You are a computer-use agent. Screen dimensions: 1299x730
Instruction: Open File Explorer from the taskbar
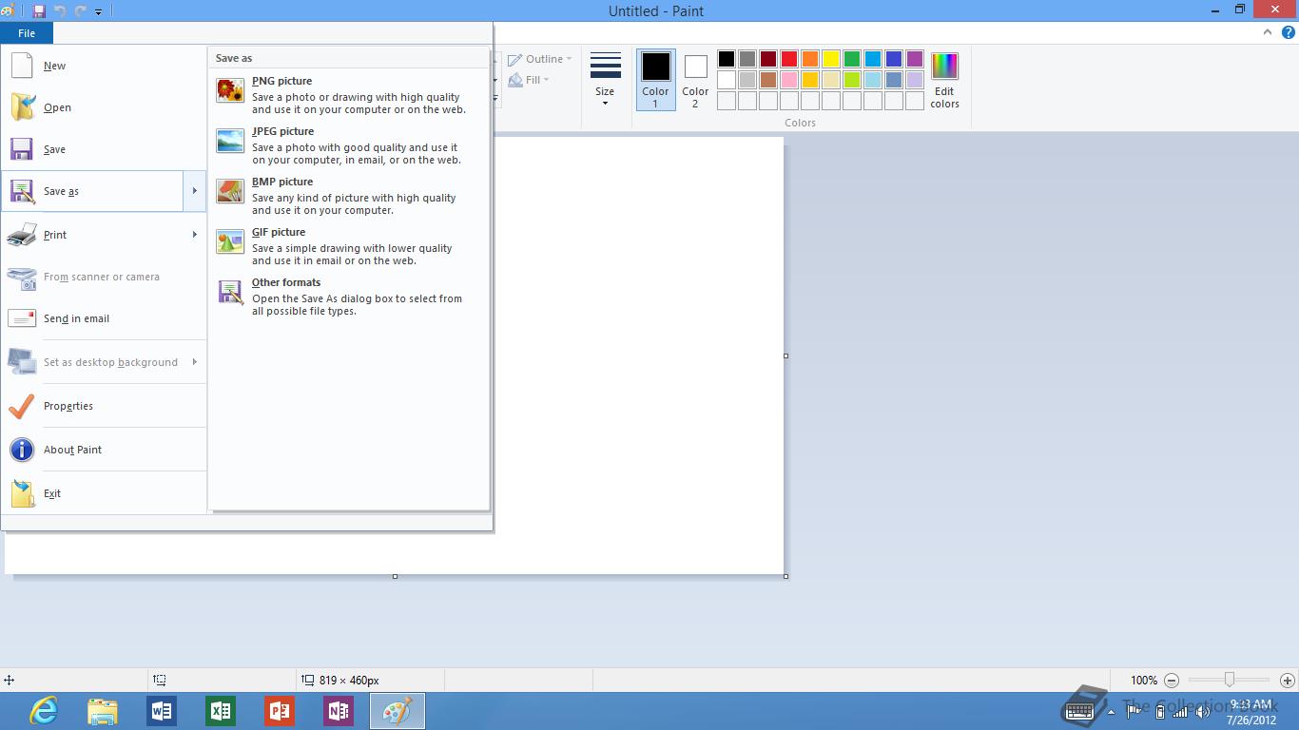[103, 711]
